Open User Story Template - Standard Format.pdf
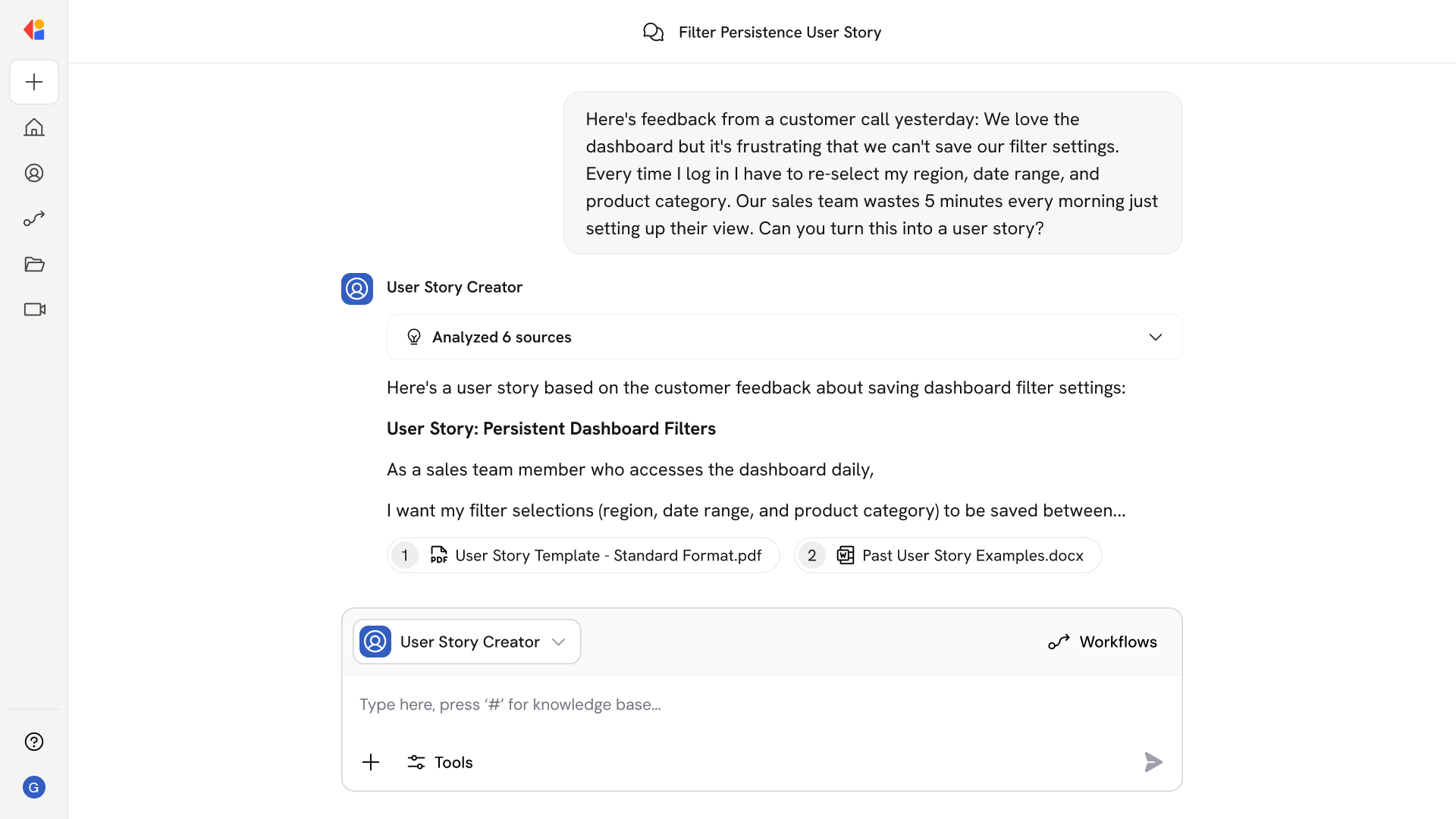This screenshot has width=1456, height=819. pos(582,555)
